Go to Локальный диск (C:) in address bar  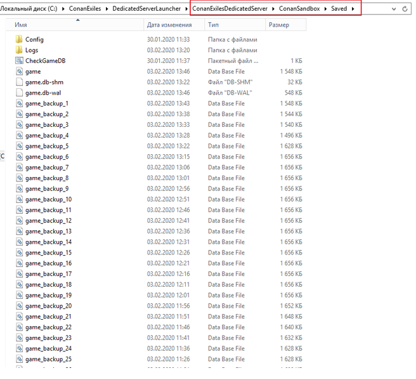29,9
